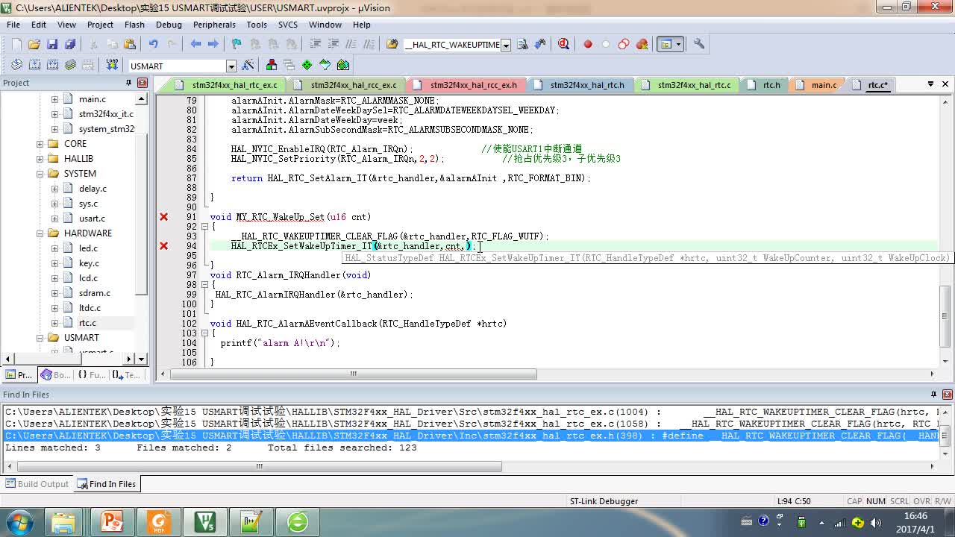
Task: Show the Books tab in project pane
Action: [x=55, y=375]
